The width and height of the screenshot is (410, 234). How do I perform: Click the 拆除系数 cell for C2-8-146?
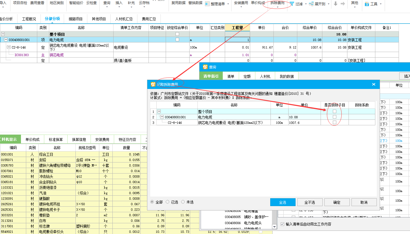pos(362,122)
